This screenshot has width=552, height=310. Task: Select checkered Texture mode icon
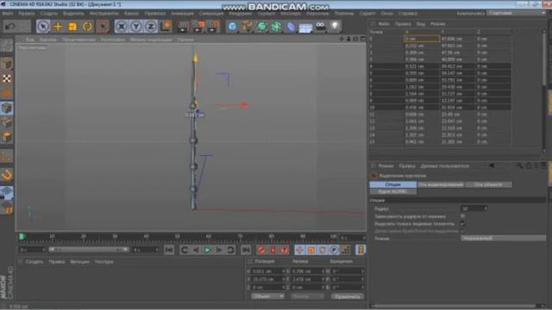tap(6, 78)
